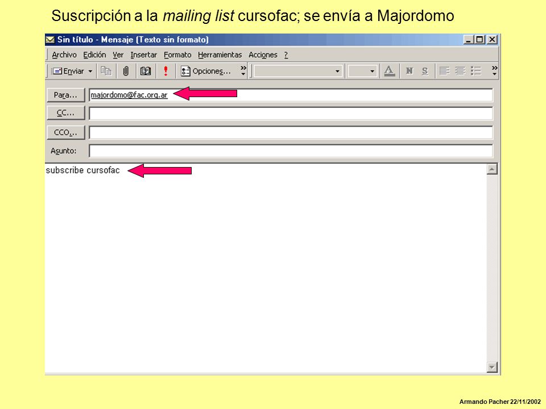
Task: Click into the CCO input field
Action: [291, 132]
